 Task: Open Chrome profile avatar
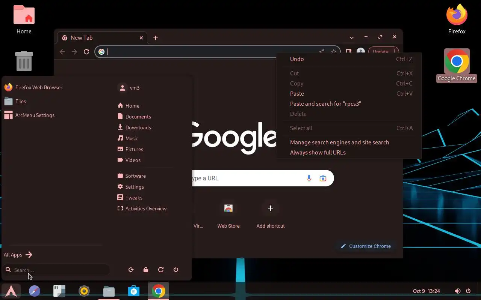click(360, 52)
